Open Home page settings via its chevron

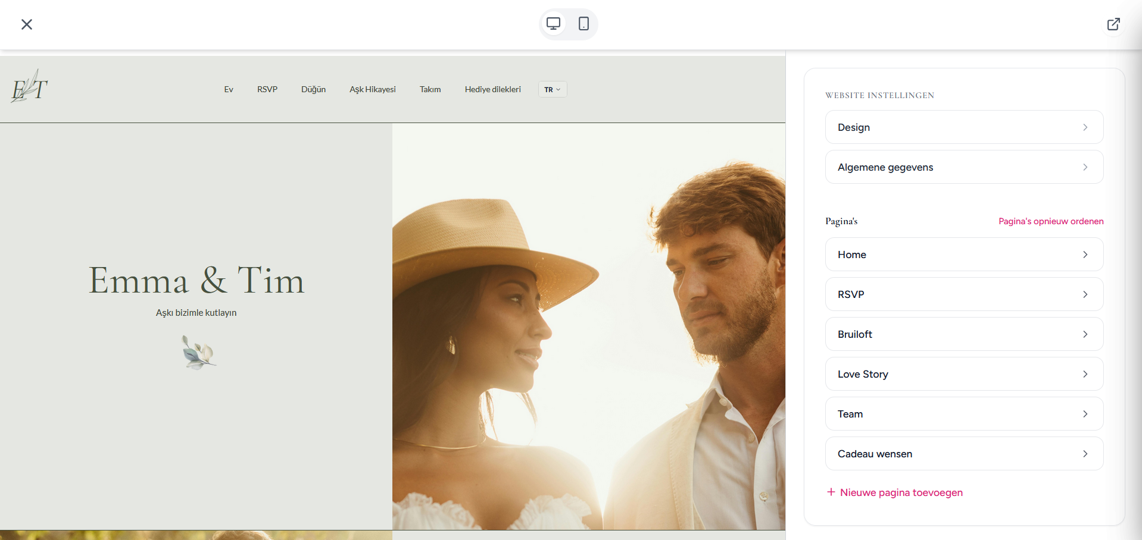click(1085, 254)
